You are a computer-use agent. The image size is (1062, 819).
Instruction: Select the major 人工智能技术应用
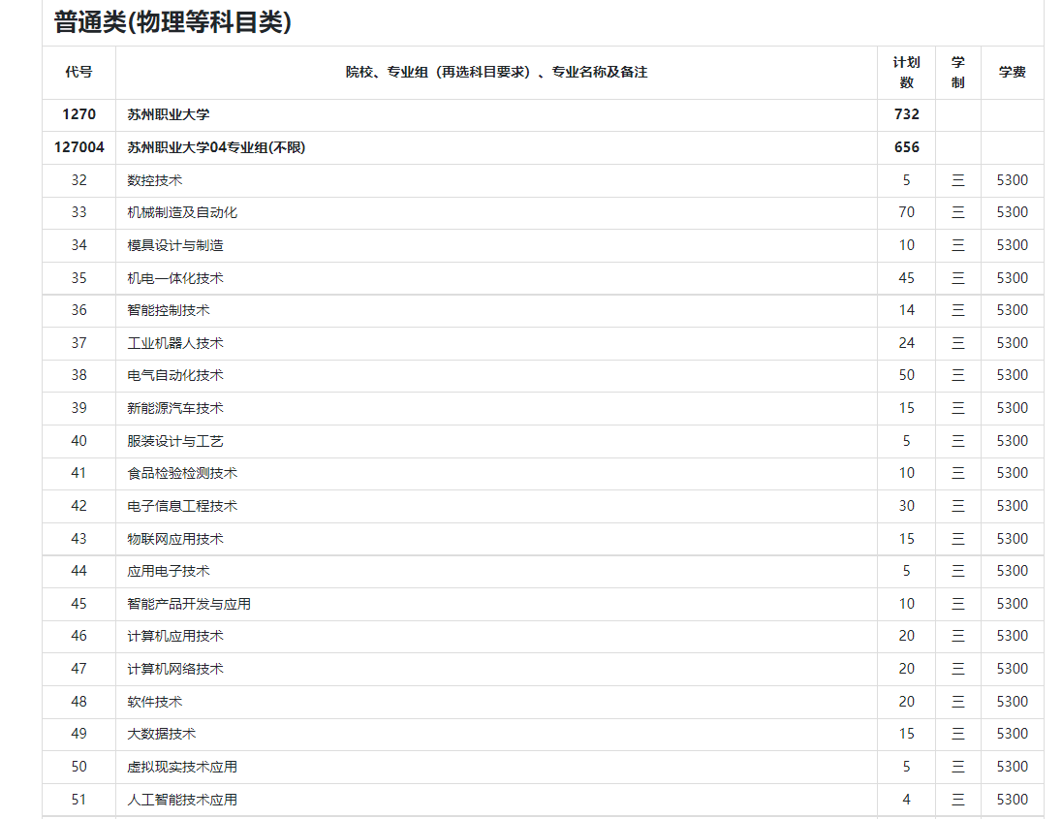[x=182, y=800]
